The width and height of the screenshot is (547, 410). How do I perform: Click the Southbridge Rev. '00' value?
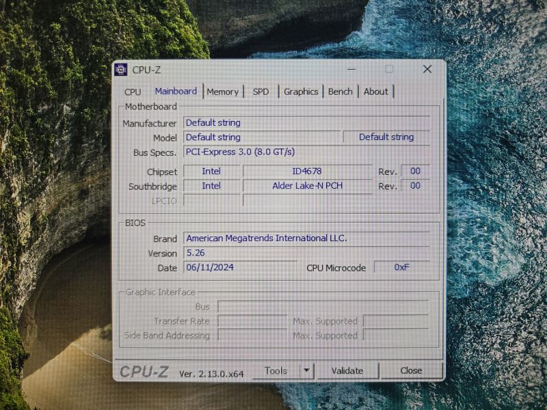pos(415,186)
